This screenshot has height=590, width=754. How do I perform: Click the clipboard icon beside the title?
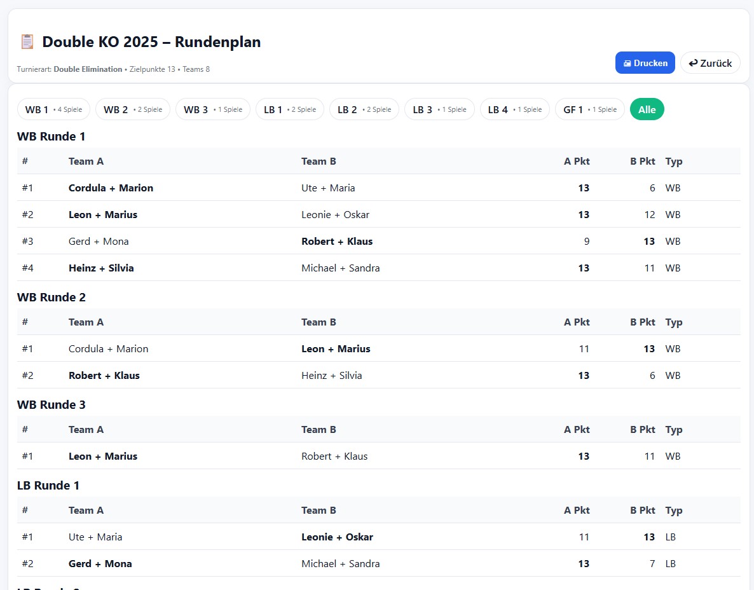coord(27,42)
